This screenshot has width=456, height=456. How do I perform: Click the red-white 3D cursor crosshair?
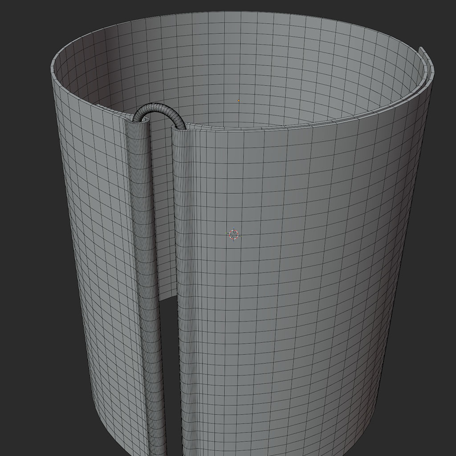point(233,235)
